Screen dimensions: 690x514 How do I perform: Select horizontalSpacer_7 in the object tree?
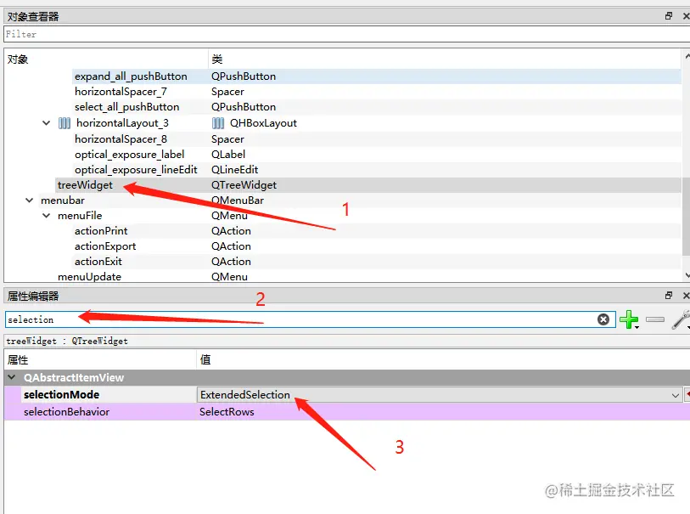coord(121,92)
